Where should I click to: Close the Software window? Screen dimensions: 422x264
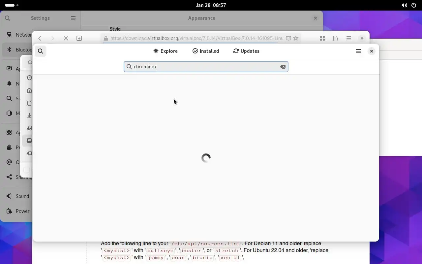(372, 51)
